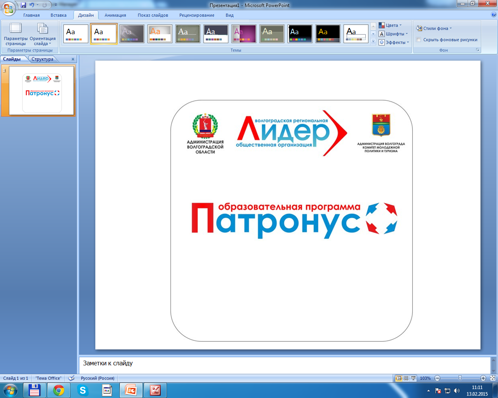This screenshot has width=498, height=398.
Task: Apply the magenta purple theme
Action: click(x=244, y=34)
